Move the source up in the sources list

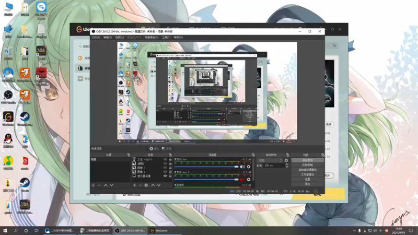[x=153, y=185]
